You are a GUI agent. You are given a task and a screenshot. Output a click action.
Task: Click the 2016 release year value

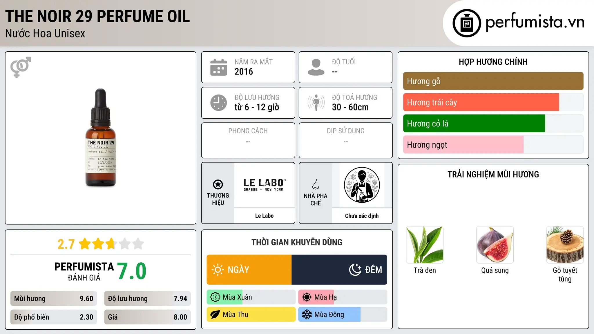244,72
